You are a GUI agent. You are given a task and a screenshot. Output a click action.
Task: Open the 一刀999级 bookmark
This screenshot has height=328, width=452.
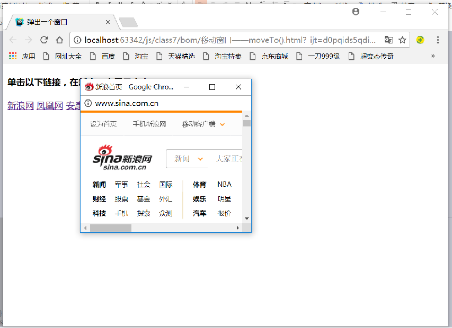point(318,56)
